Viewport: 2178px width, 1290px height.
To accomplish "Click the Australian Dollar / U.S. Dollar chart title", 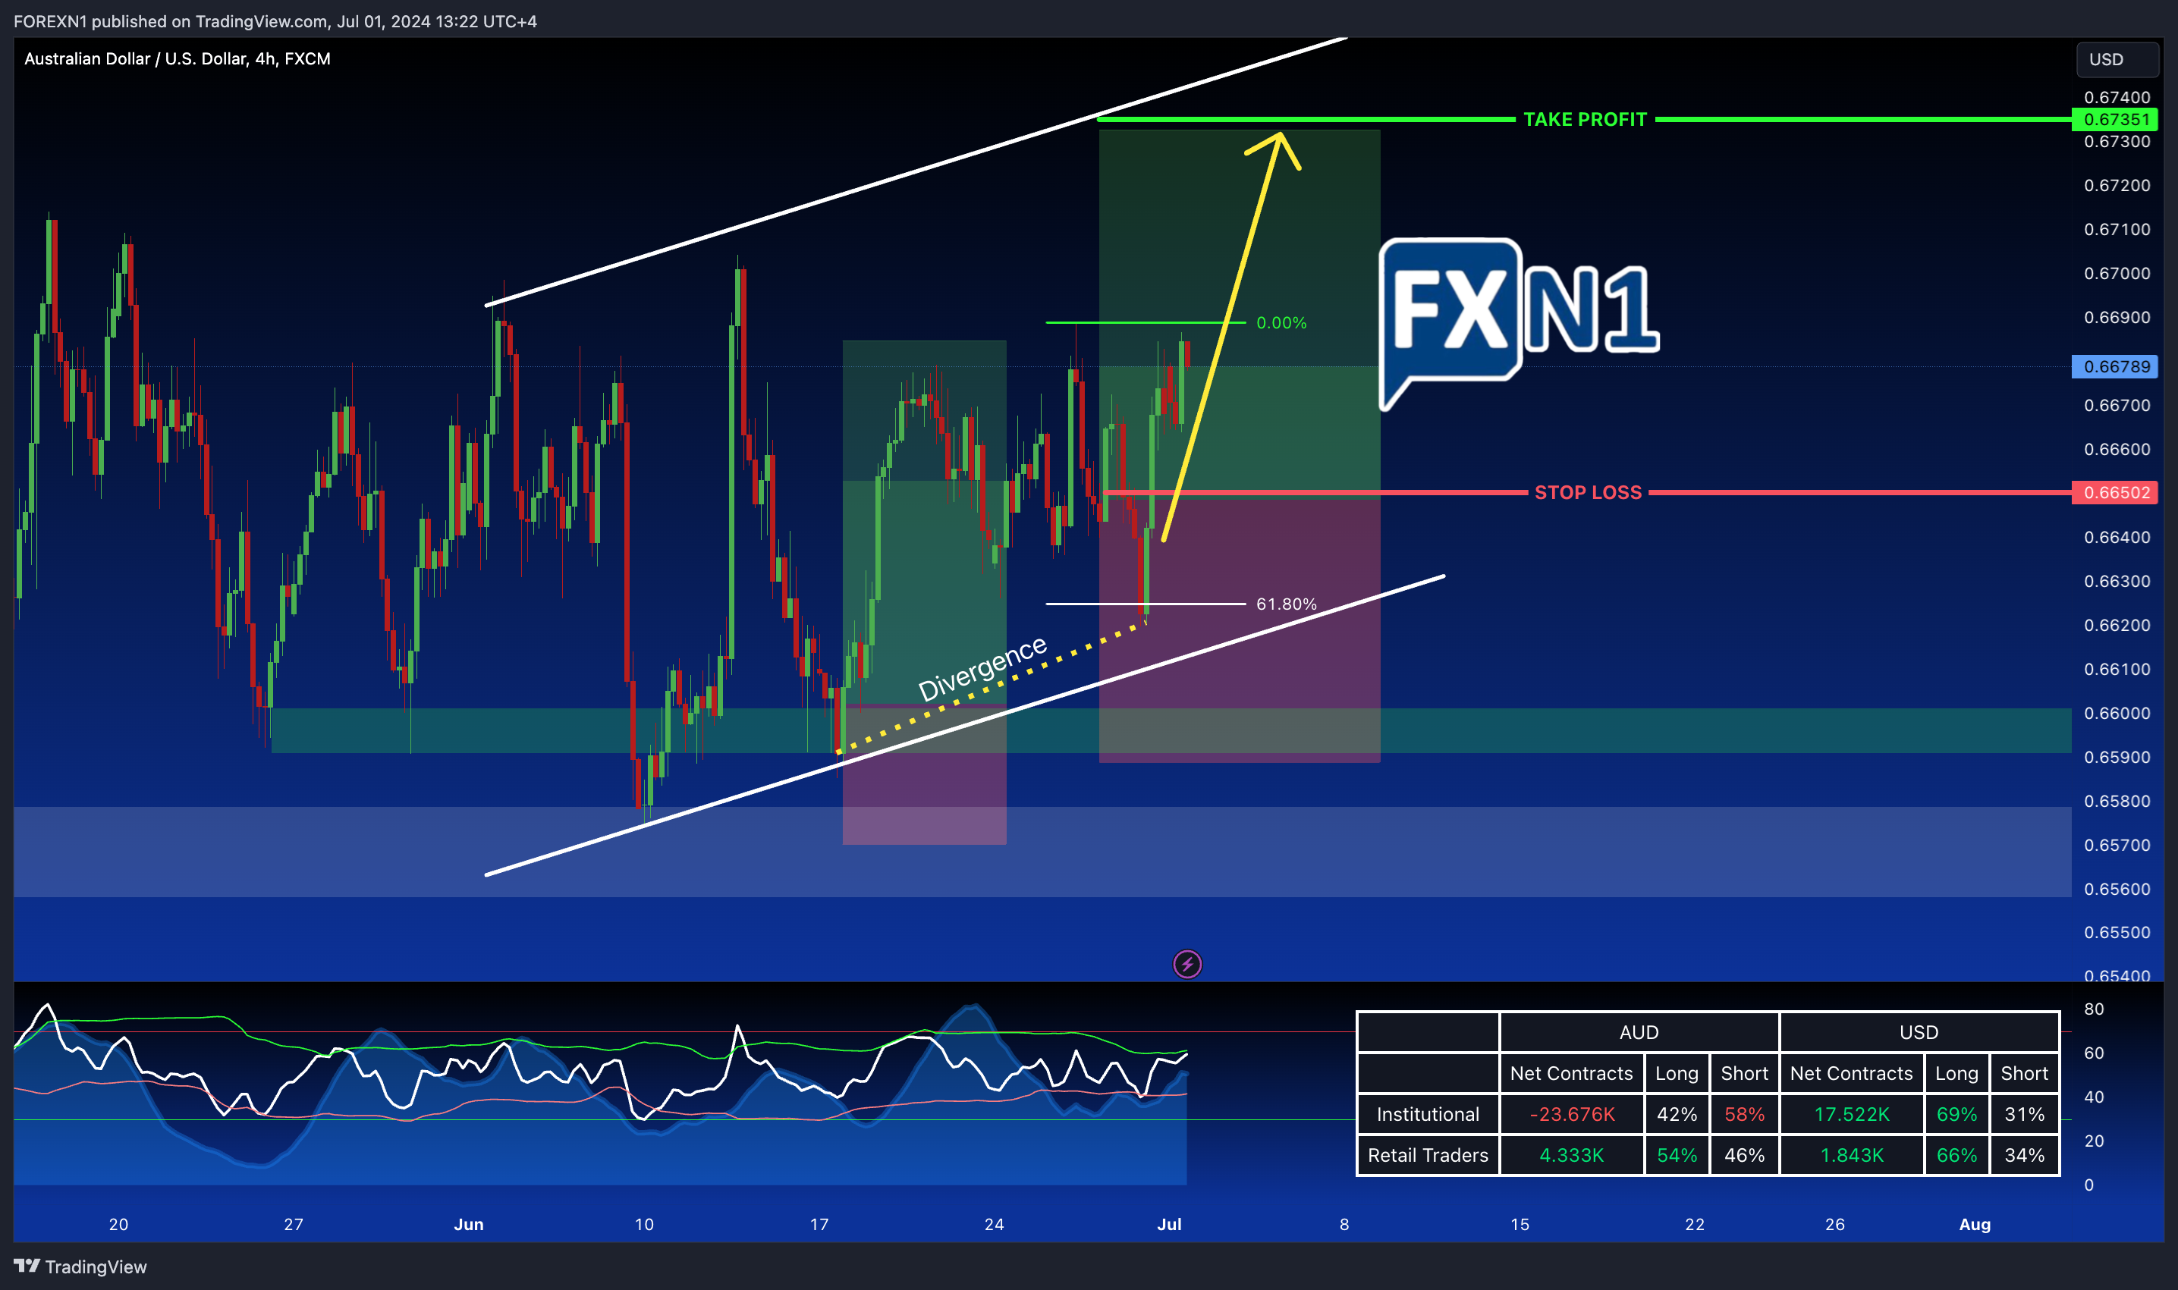I will pos(178,58).
